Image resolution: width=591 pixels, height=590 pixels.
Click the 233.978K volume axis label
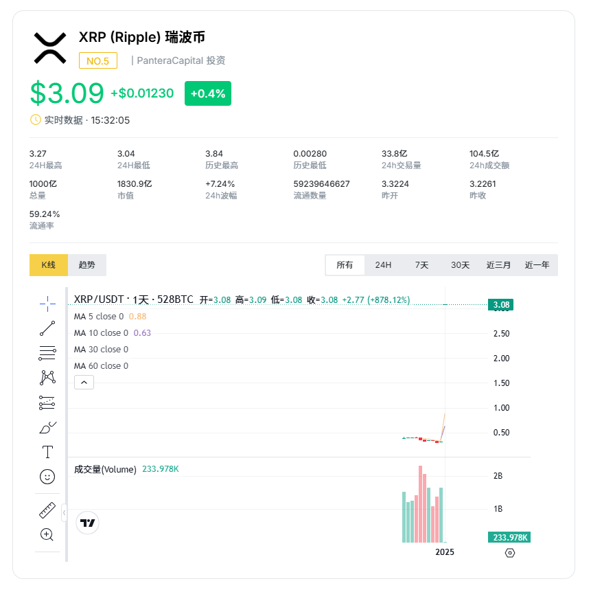click(509, 538)
